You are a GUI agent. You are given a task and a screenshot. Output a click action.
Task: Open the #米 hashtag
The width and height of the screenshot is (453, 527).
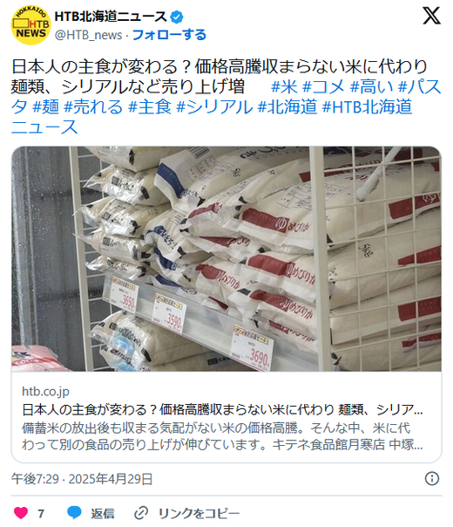284,86
